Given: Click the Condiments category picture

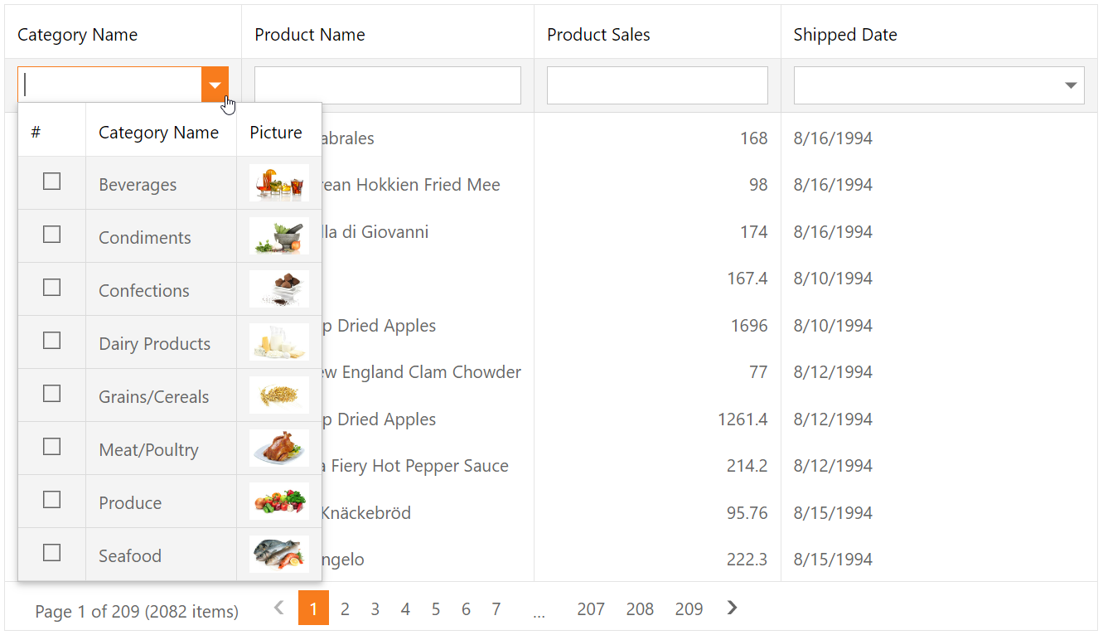Looking at the screenshot, I should click(x=278, y=236).
